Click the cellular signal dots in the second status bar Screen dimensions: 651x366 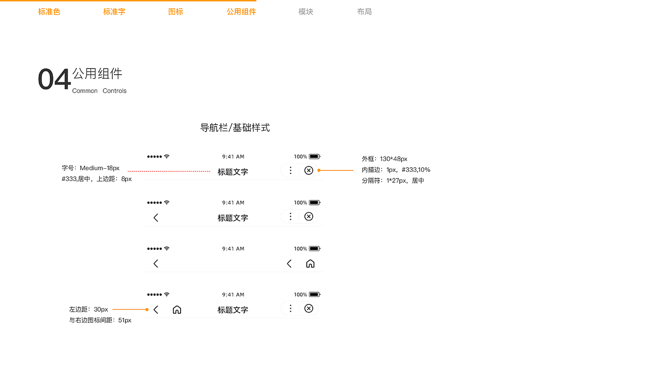[154, 202]
